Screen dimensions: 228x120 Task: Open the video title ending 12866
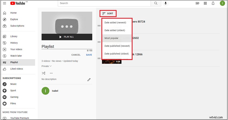pyautogui.click(x=137, y=55)
